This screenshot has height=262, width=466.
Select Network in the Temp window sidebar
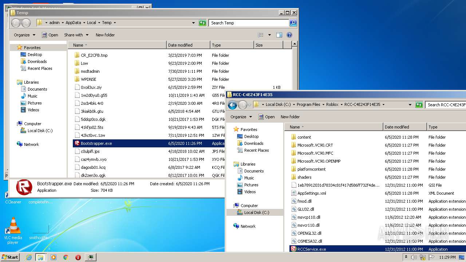(31, 144)
